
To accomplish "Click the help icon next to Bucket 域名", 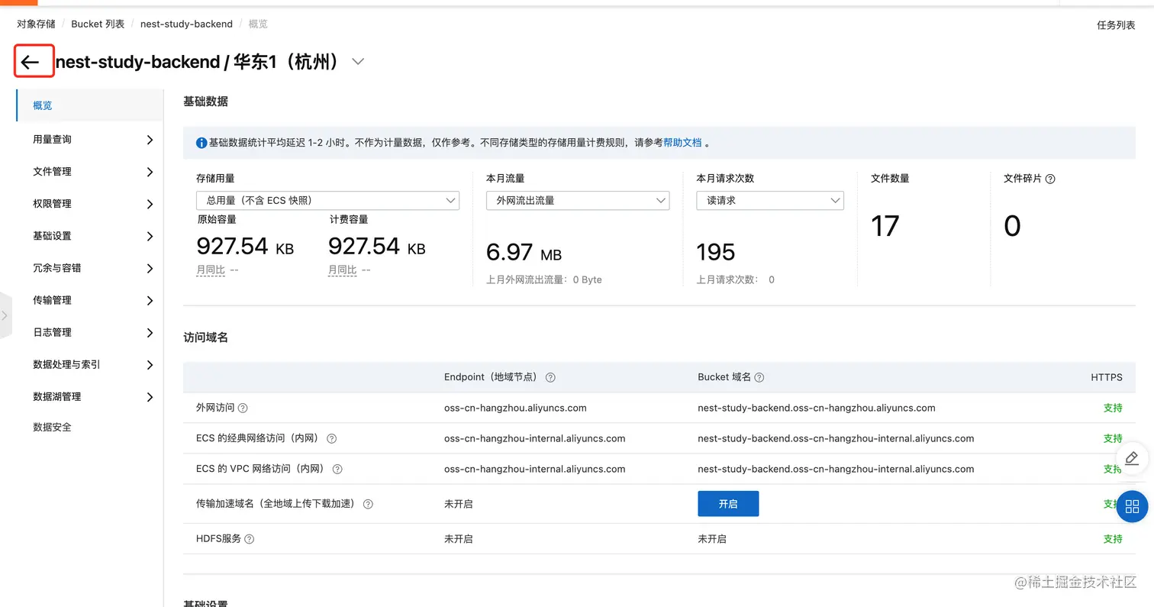I will pos(759,377).
